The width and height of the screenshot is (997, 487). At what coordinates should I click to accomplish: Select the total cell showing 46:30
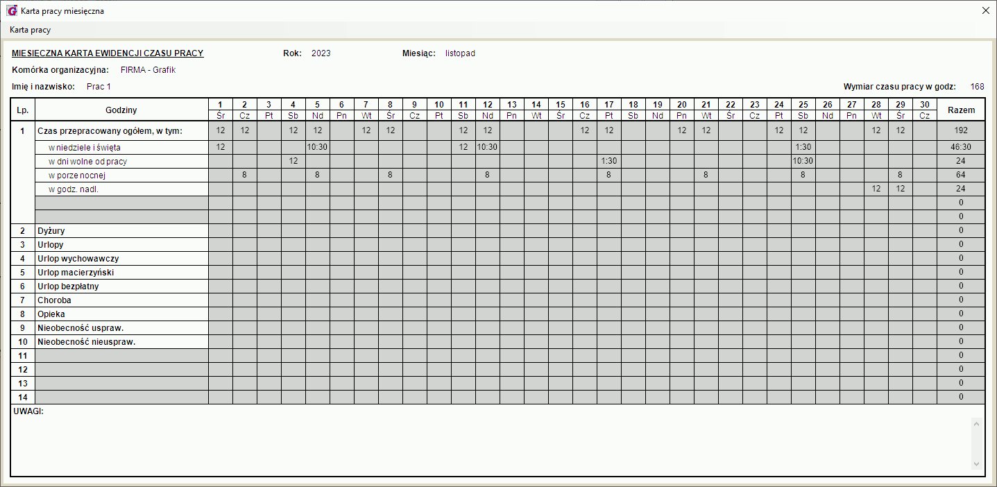(x=961, y=147)
